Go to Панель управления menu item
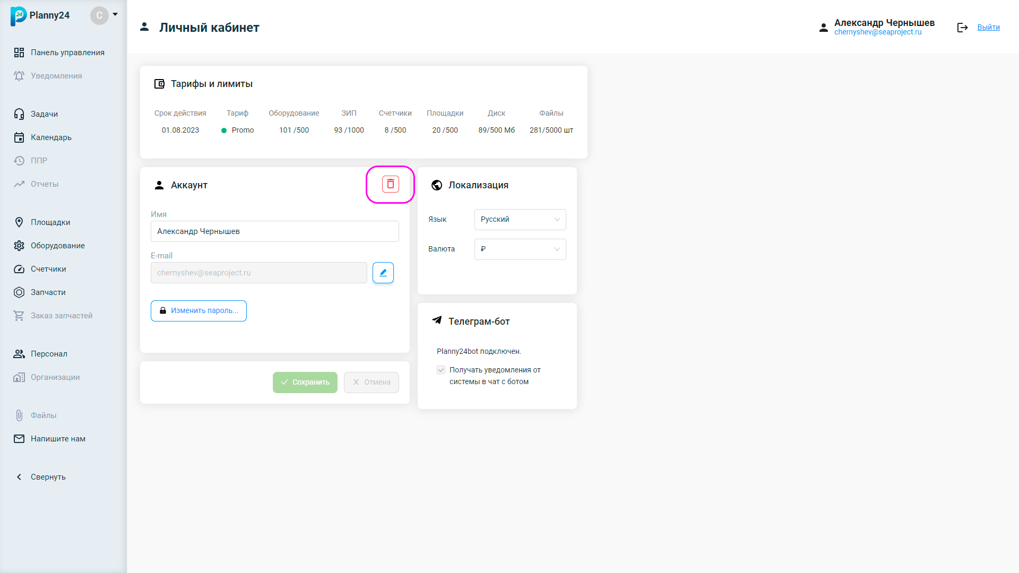The height and width of the screenshot is (573, 1019). pyautogui.click(x=67, y=53)
